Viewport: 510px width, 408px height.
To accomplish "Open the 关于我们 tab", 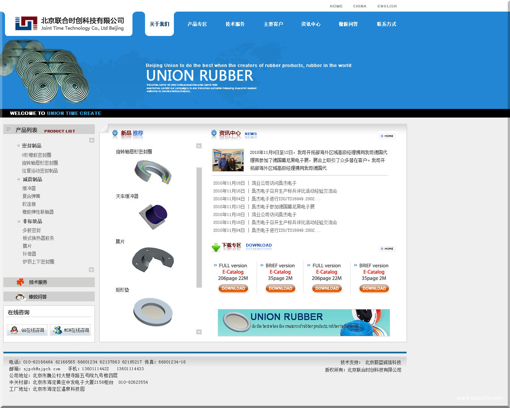I will [x=159, y=24].
